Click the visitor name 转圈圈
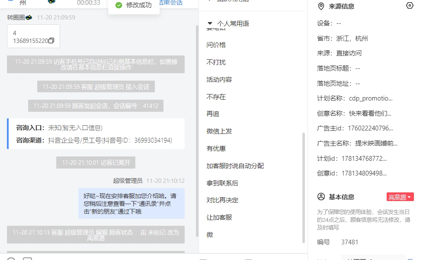The image size is (423, 260). tap(16, 18)
